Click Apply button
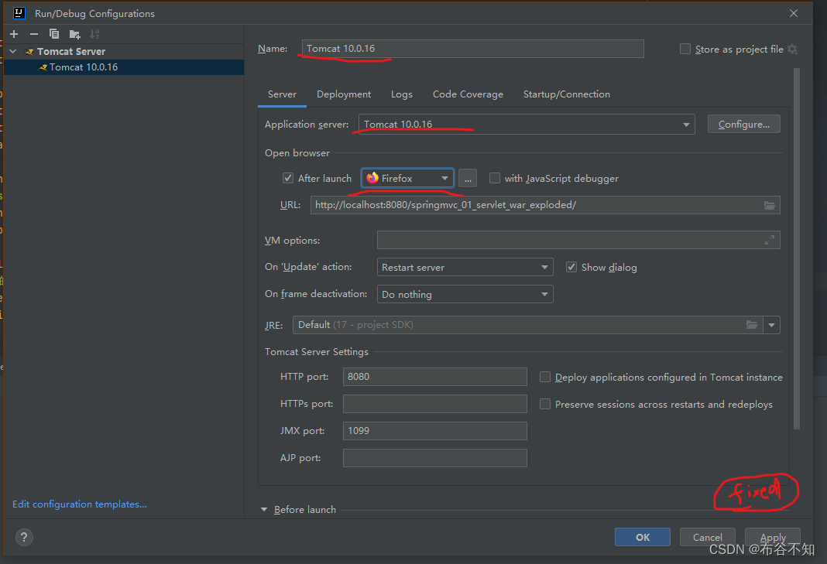Viewport: 827px width, 564px height. (x=773, y=537)
